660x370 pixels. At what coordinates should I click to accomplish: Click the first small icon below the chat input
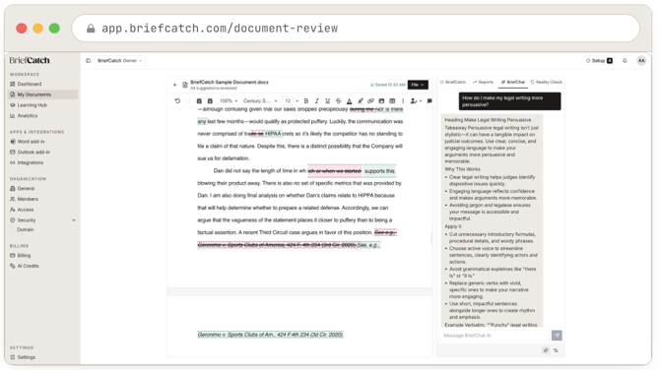546,350
